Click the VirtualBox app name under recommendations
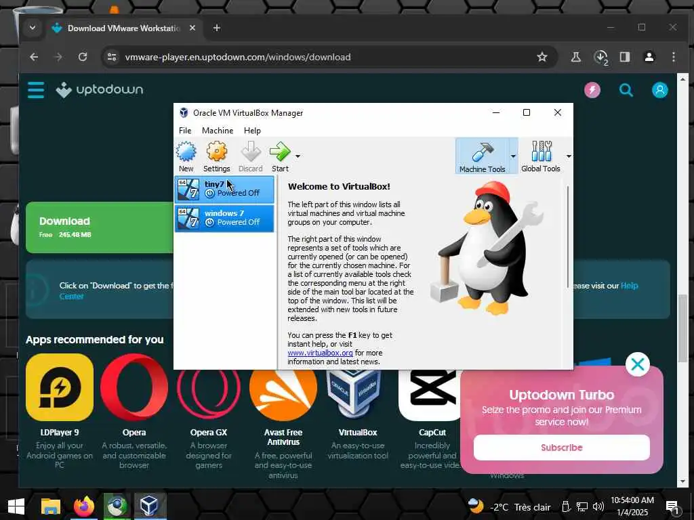The height and width of the screenshot is (520, 694). [358, 433]
